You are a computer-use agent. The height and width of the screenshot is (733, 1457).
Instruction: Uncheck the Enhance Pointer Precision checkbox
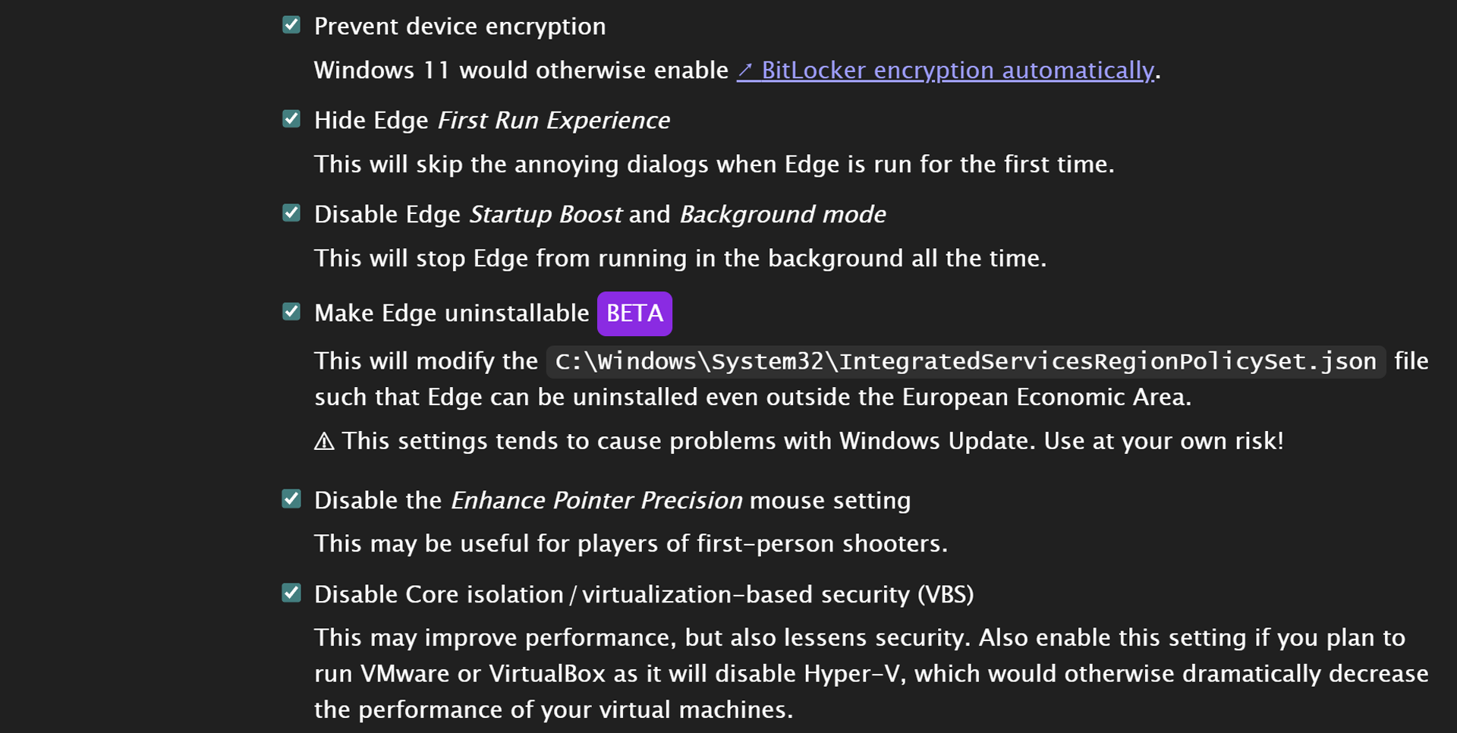coord(291,499)
